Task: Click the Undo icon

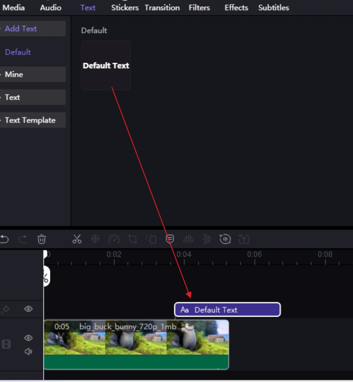Action: click(x=5, y=238)
